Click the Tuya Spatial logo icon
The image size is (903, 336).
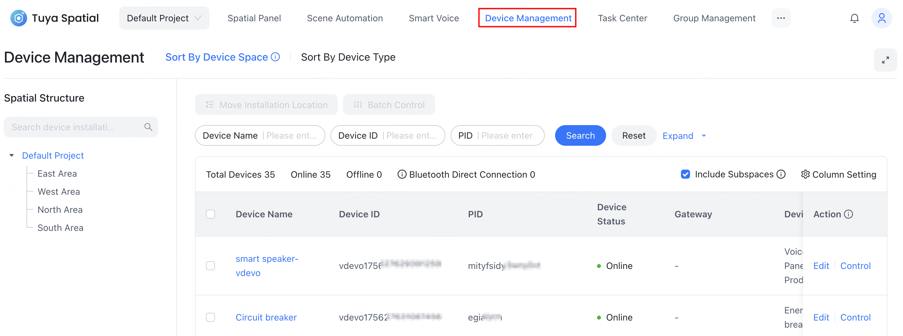click(19, 18)
